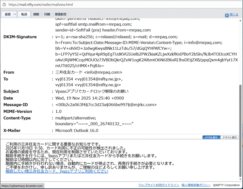Image resolution: width=243 pixels, height=189 pixels.
Task: Click the From sender address info@mrpaq.com
Action: click(103, 72)
